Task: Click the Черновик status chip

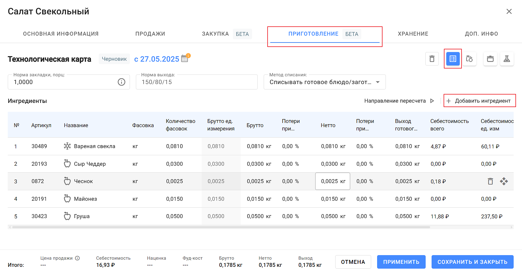Action: click(x=114, y=59)
